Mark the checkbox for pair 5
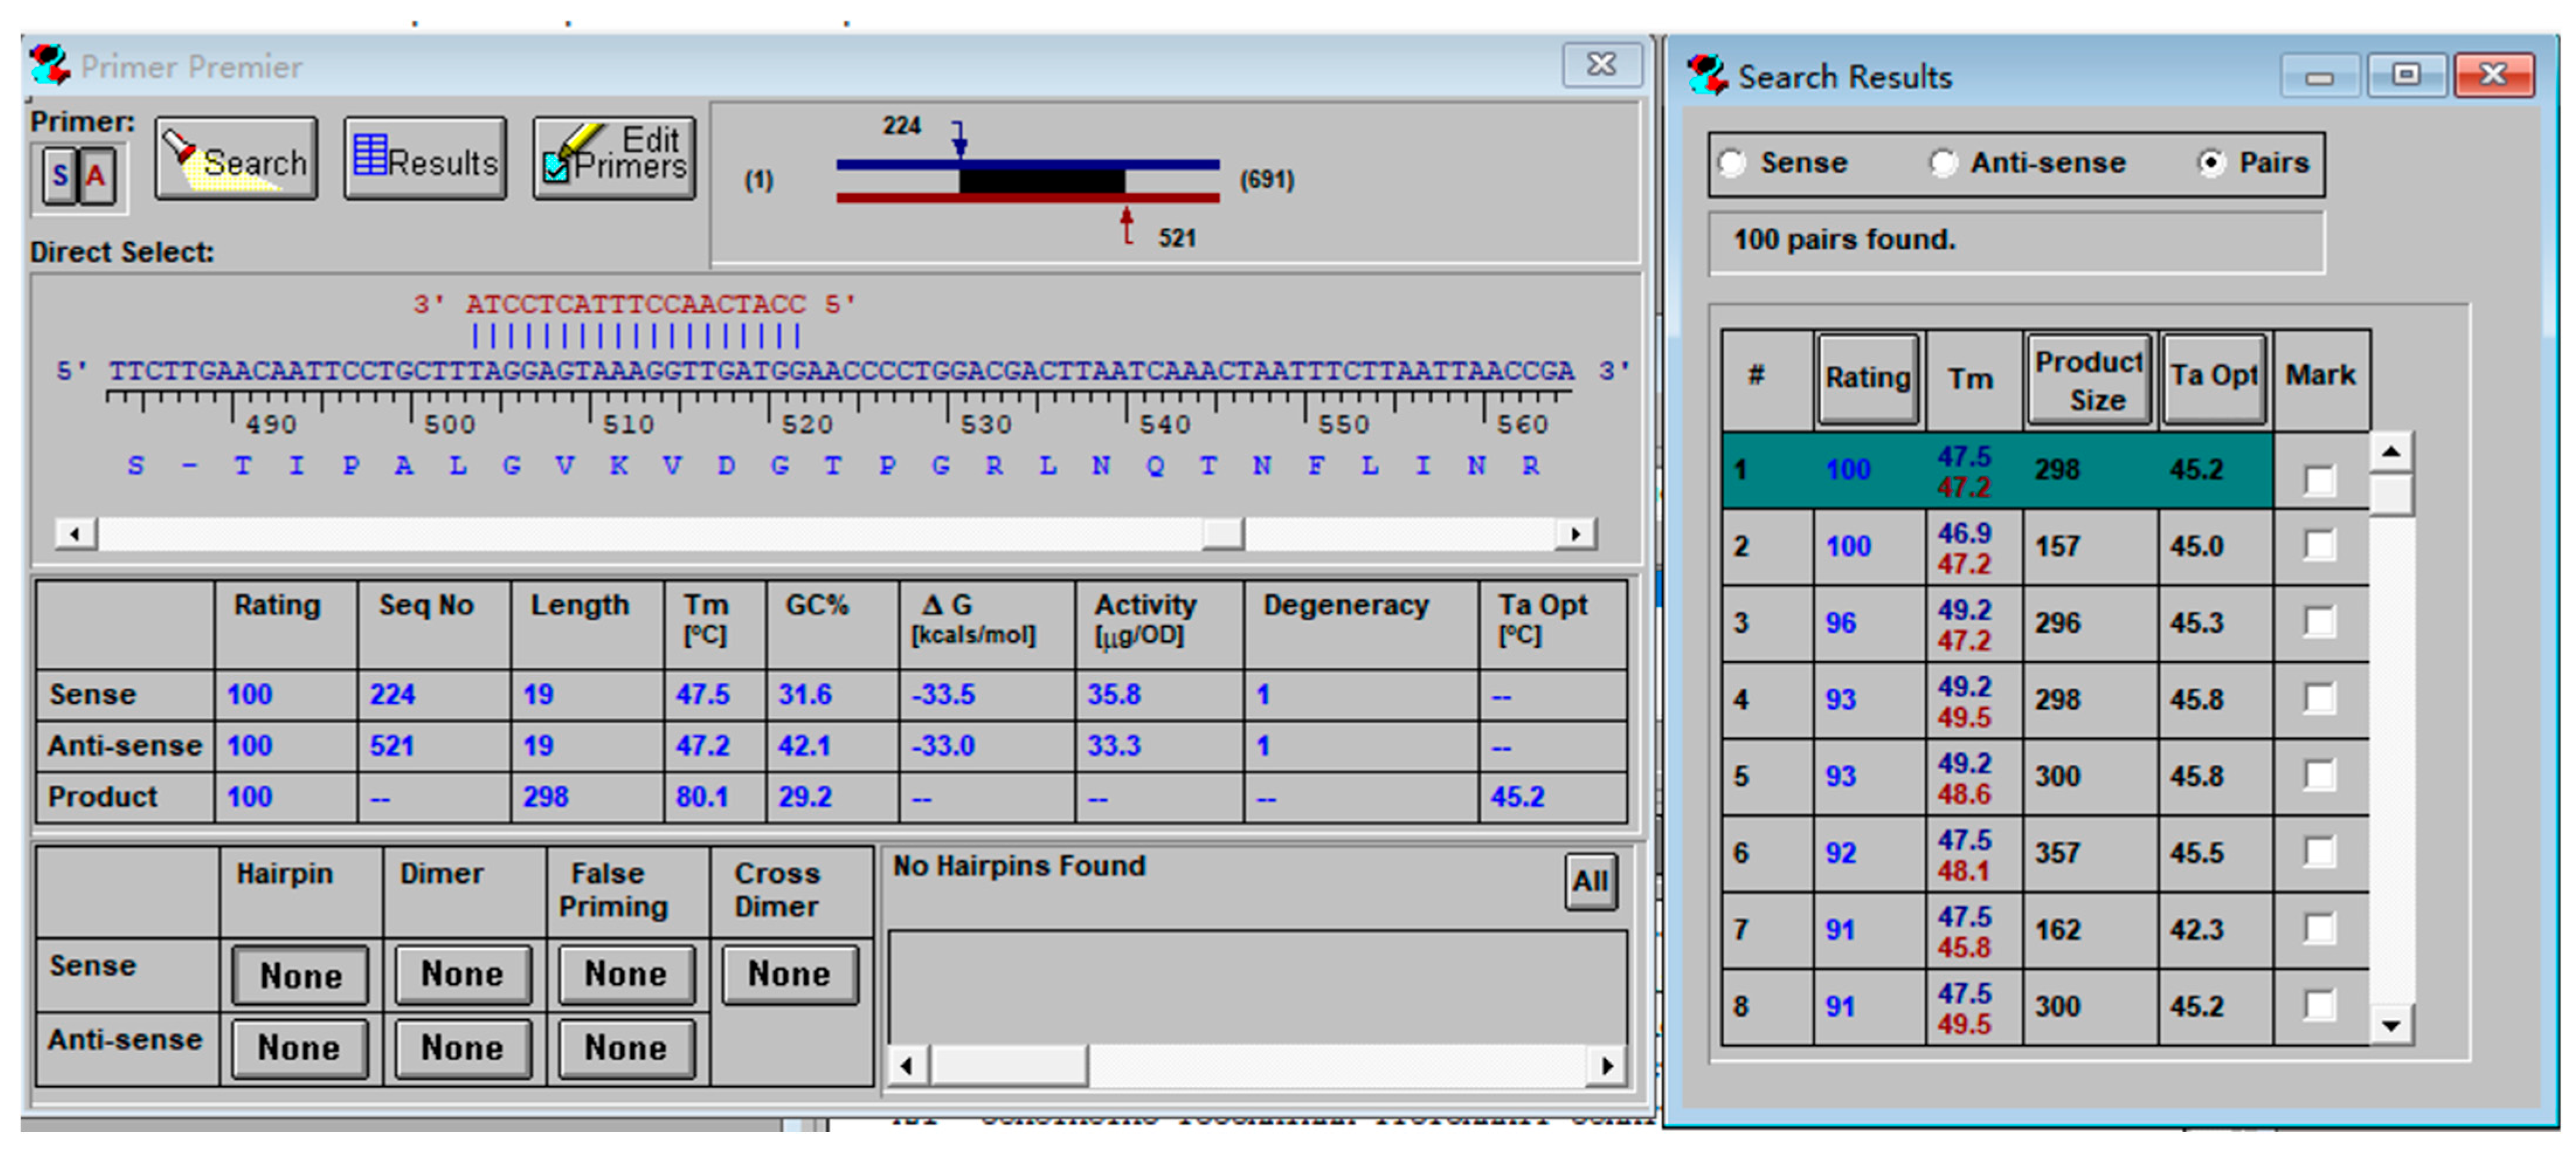Screen dimensions: 2576x1153 pyautogui.click(x=2319, y=776)
